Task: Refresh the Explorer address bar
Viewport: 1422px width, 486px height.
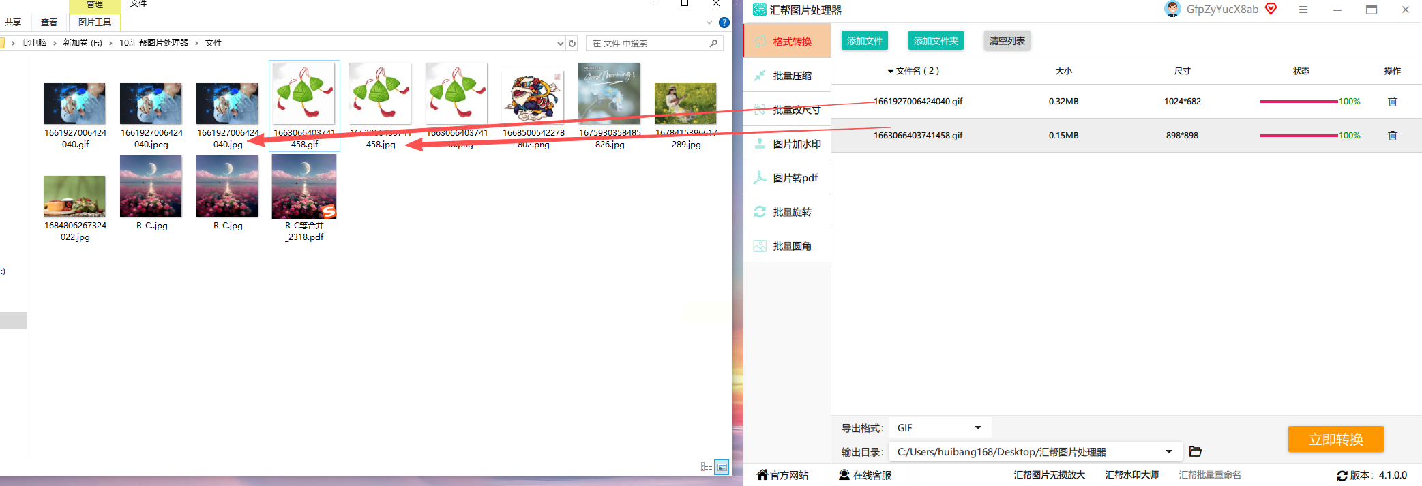Action: (x=572, y=43)
